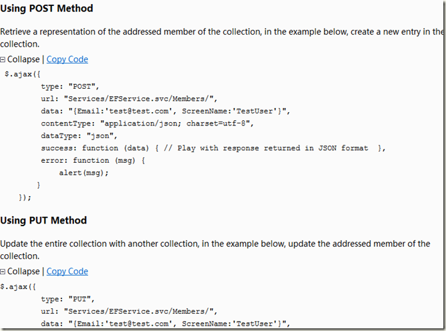This screenshot has width=446, height=331.
Task: Click the type: "PUT" code line
Action: point(68,298)
